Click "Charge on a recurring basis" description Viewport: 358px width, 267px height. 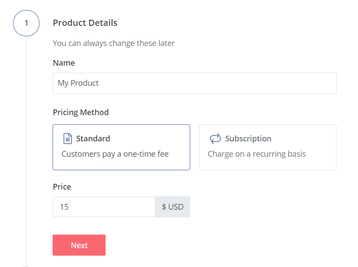coord(257,154)
